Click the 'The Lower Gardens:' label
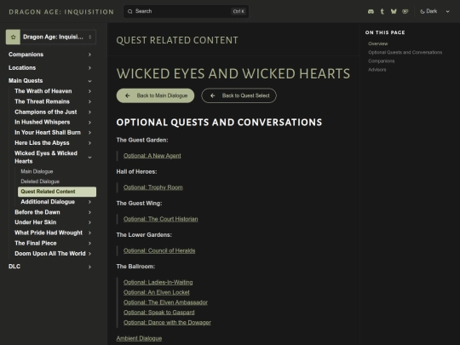This screenshot has height=345, width=460. point(144,235)
